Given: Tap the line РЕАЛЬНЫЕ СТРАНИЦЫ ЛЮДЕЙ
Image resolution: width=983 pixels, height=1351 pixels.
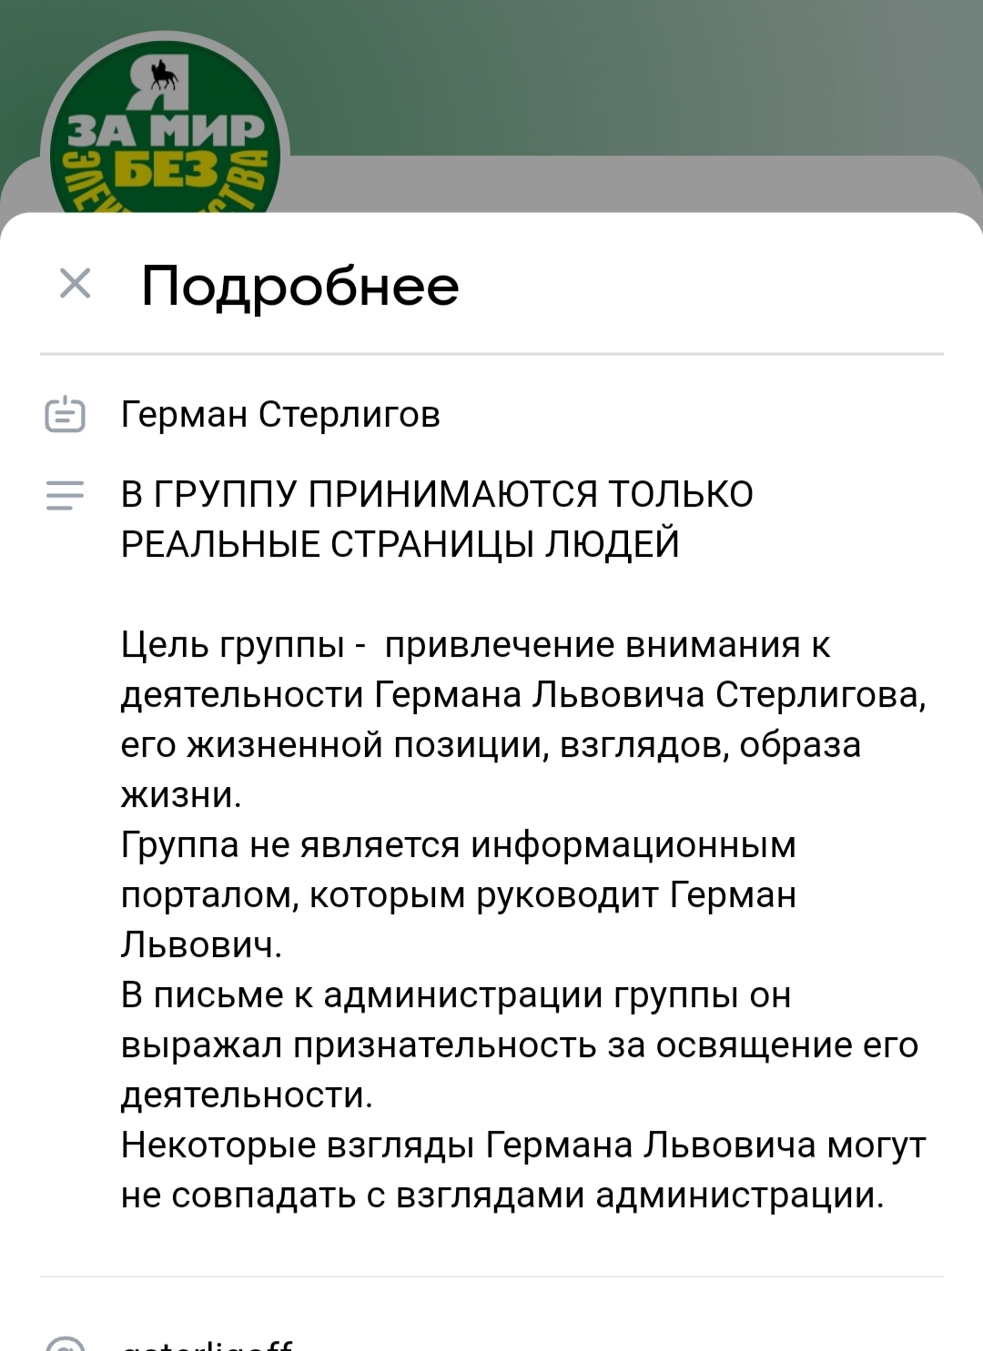Looking at the screenshot, I should [400, 544].
